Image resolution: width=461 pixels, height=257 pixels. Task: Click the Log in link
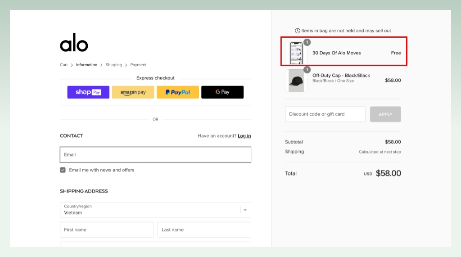tap(244, 136)
